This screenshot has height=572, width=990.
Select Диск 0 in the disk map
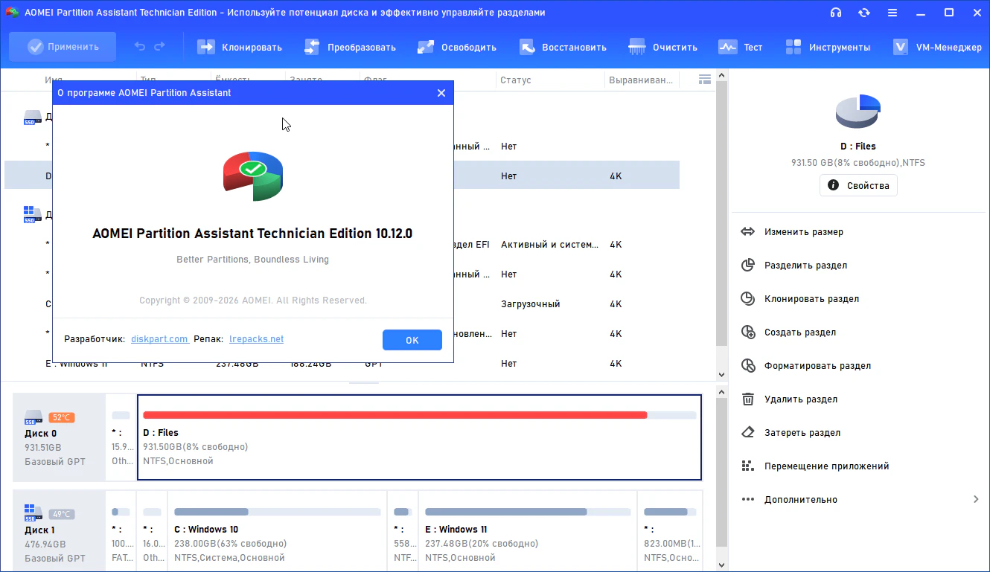[x=60, y=437]
